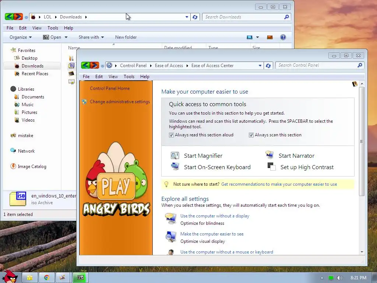Click the volume speaker tray icon

coord(339,278)
